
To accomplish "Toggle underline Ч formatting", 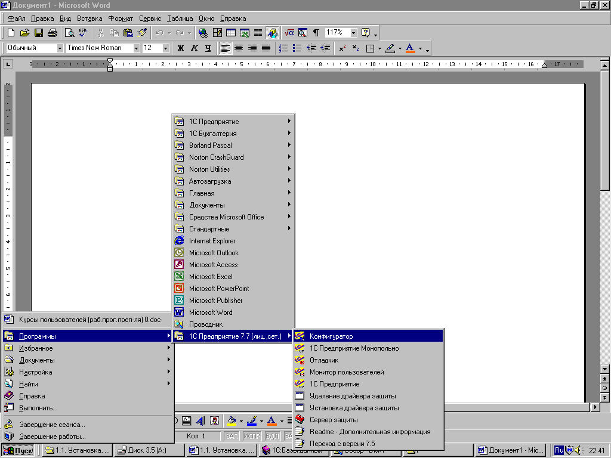I will coord(208,48).
